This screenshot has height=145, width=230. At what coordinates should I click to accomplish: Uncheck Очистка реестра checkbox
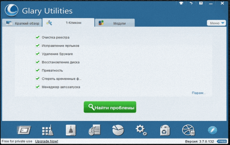pyautogui.click(x=38, y=37)
